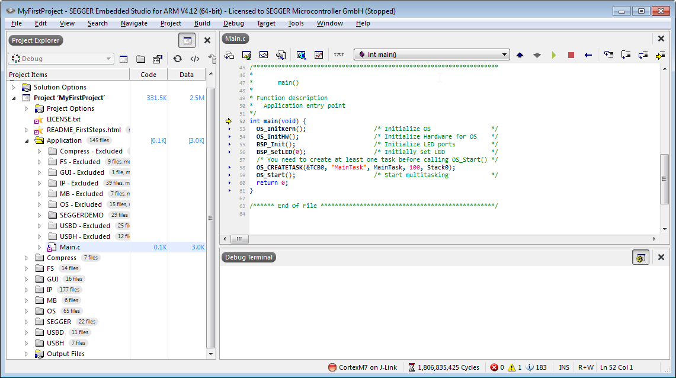Click the Debug Terminal settings icon button

pos(640,258)
